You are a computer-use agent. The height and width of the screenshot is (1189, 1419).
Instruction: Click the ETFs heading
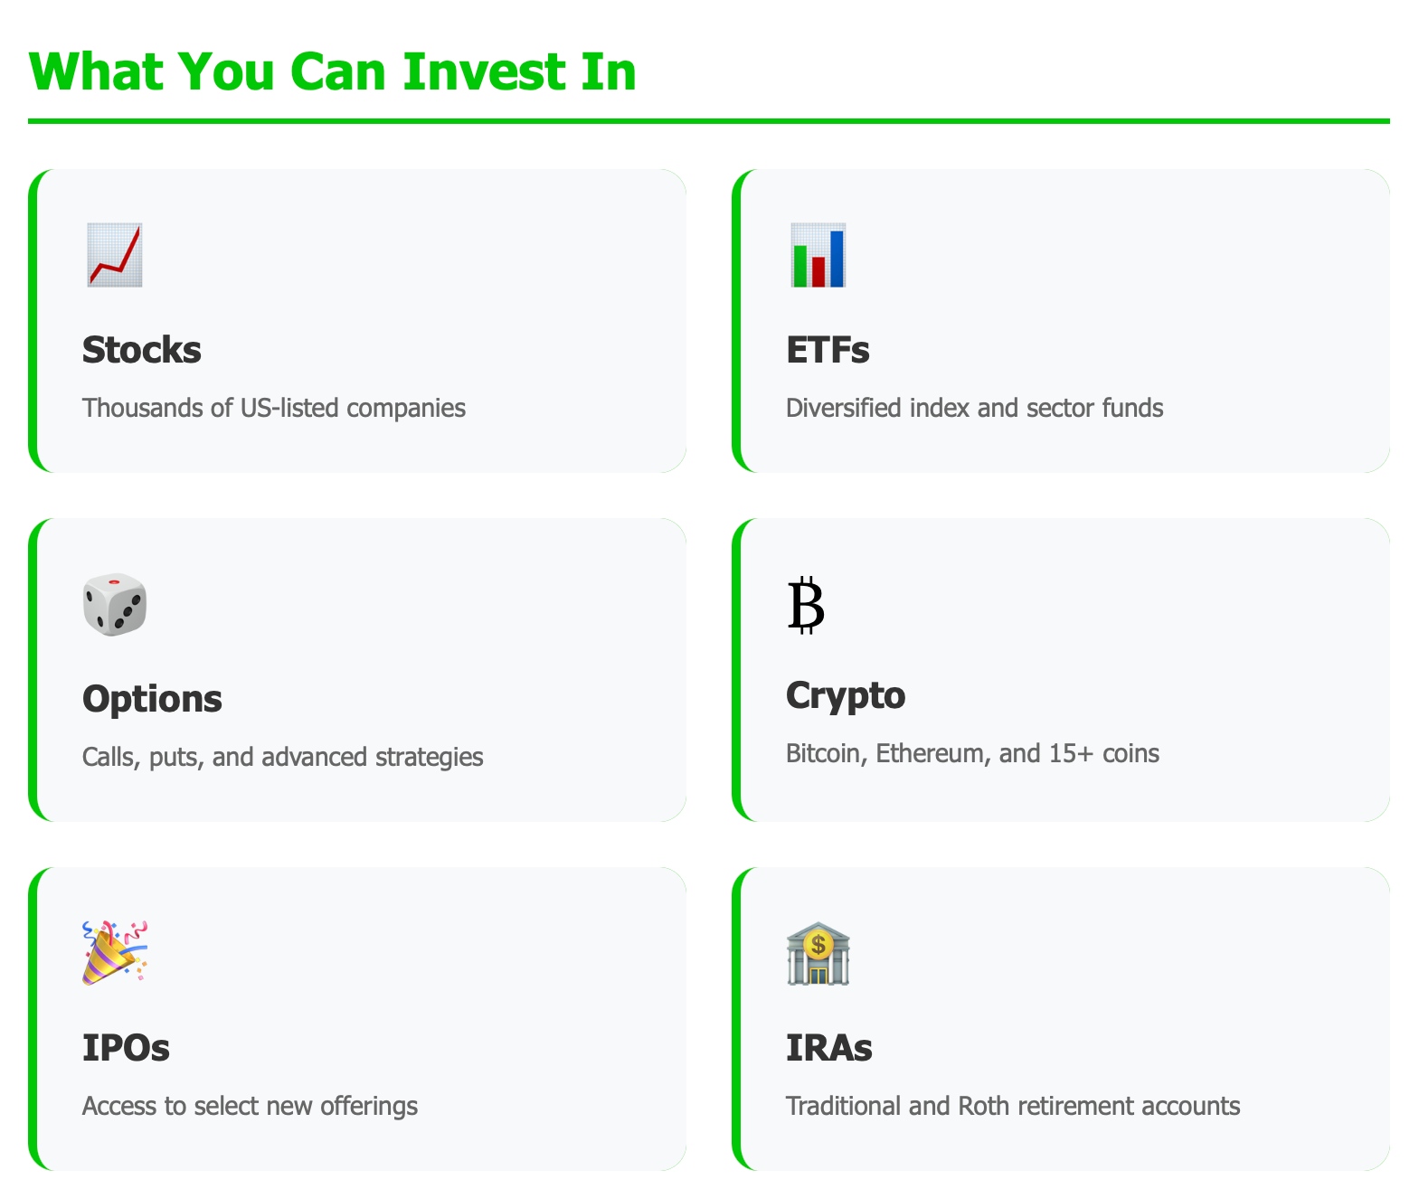click(x=827, y=350)
